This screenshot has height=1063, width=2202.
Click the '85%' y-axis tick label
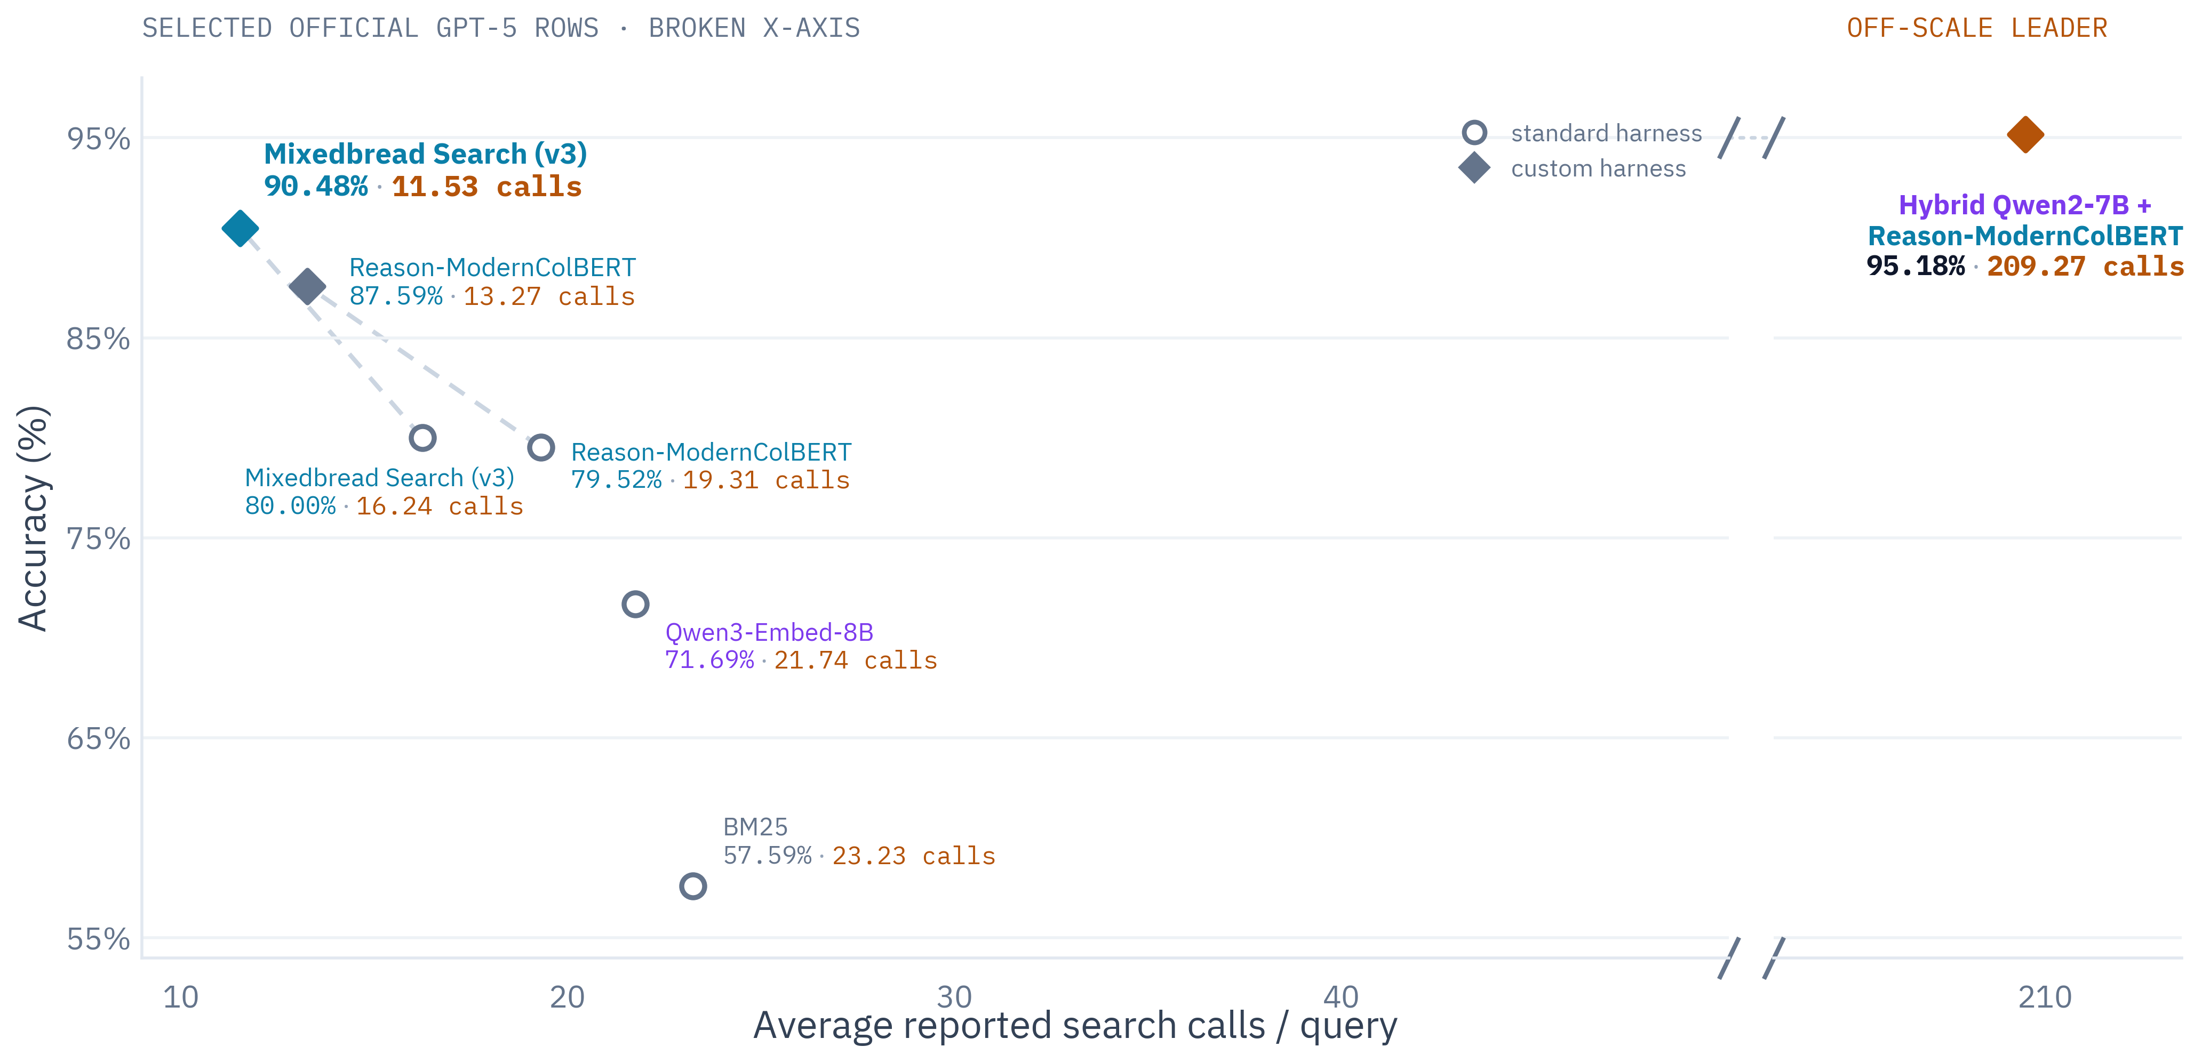click(x=98, y=339)
